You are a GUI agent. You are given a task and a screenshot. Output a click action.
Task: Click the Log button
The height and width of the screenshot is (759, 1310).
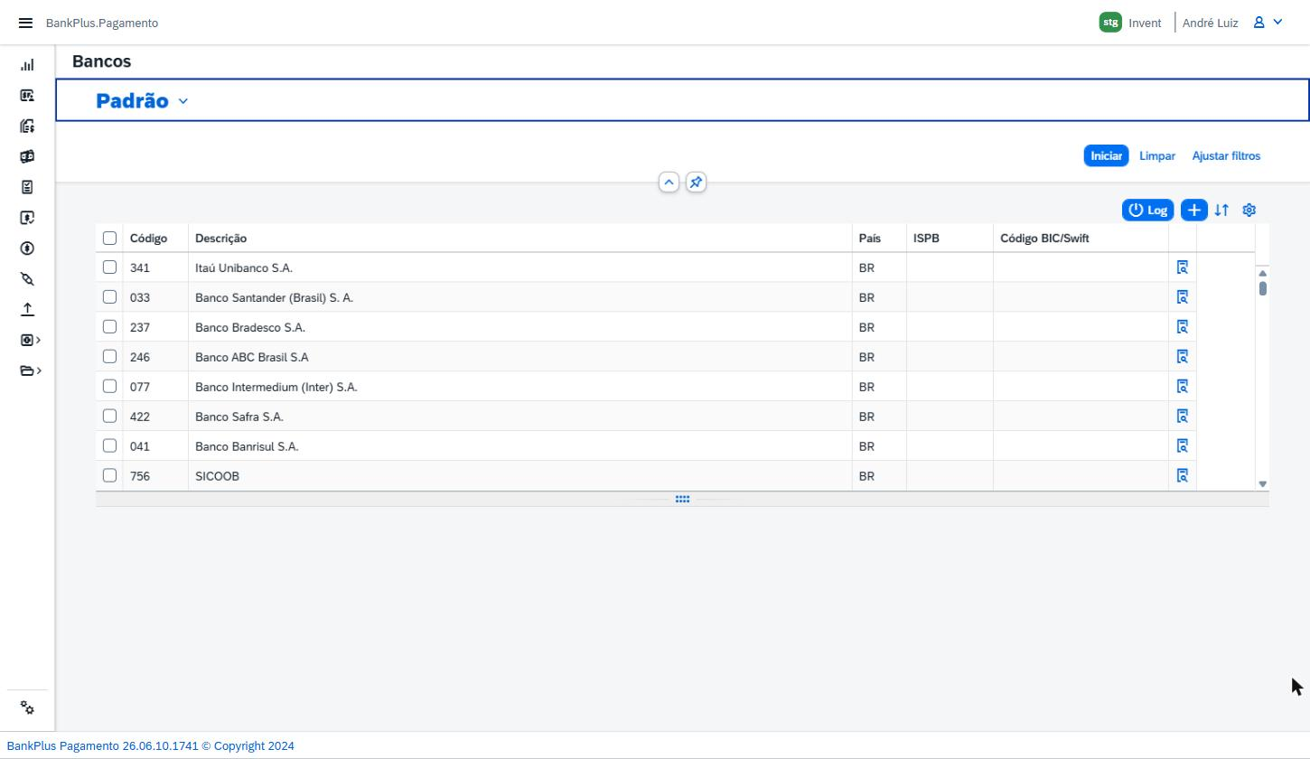point(1148,210)
